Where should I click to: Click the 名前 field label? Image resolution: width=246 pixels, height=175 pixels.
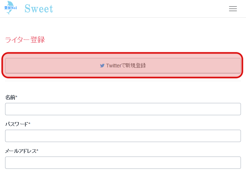10,97
